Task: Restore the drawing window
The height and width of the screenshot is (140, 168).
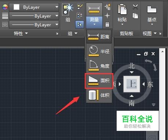Action: click(146, 54)
